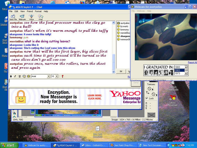
Task: Click the Report Abuse link in webcam window
Action: point(192,62)
